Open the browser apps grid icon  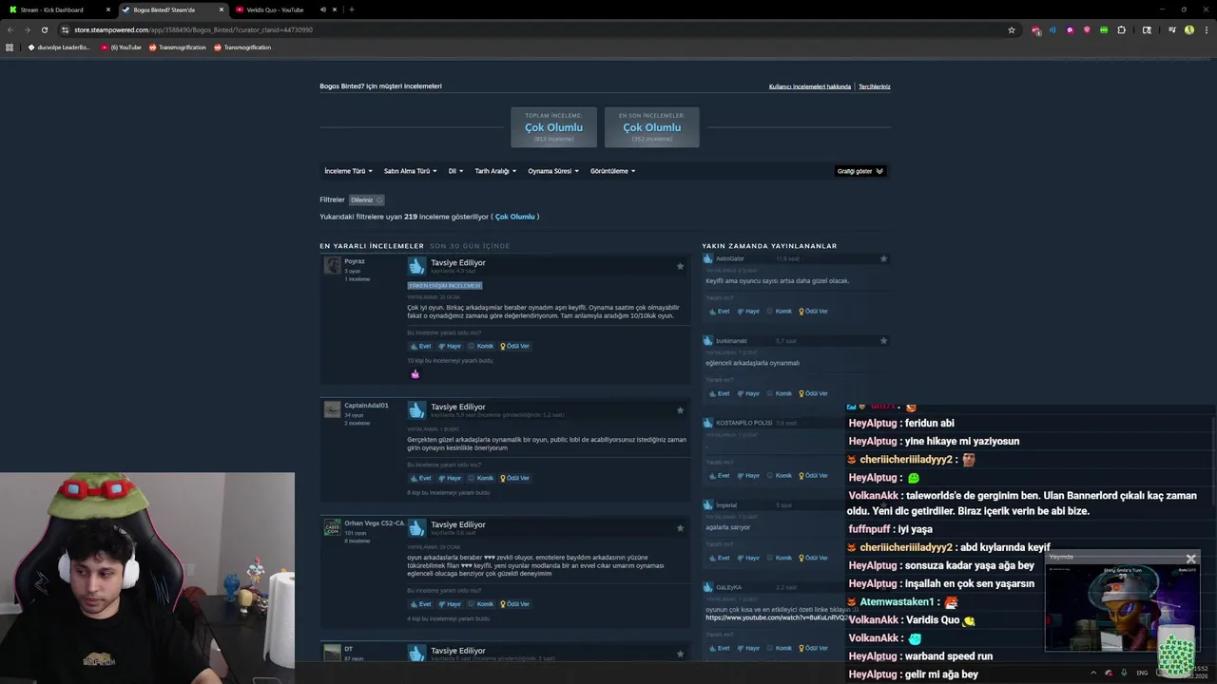coord(10,47)
